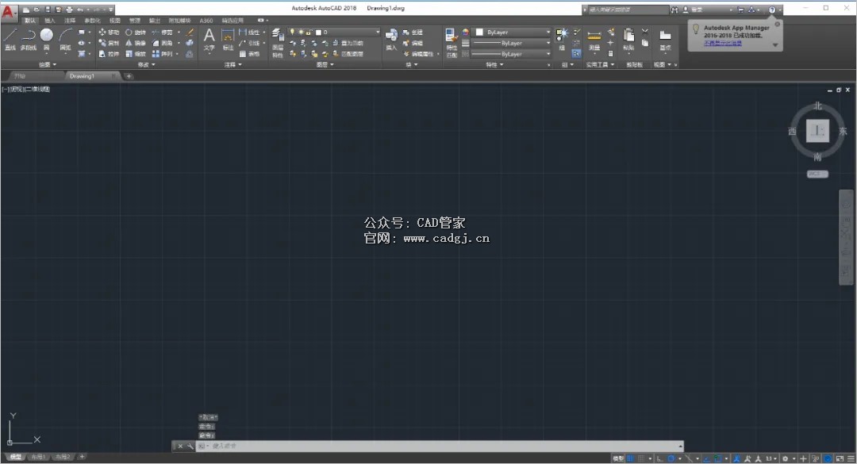Viewport: 857px width, 464px height.
Task: Click the Print icon in quick access toolbar
Action: (69, 10)
